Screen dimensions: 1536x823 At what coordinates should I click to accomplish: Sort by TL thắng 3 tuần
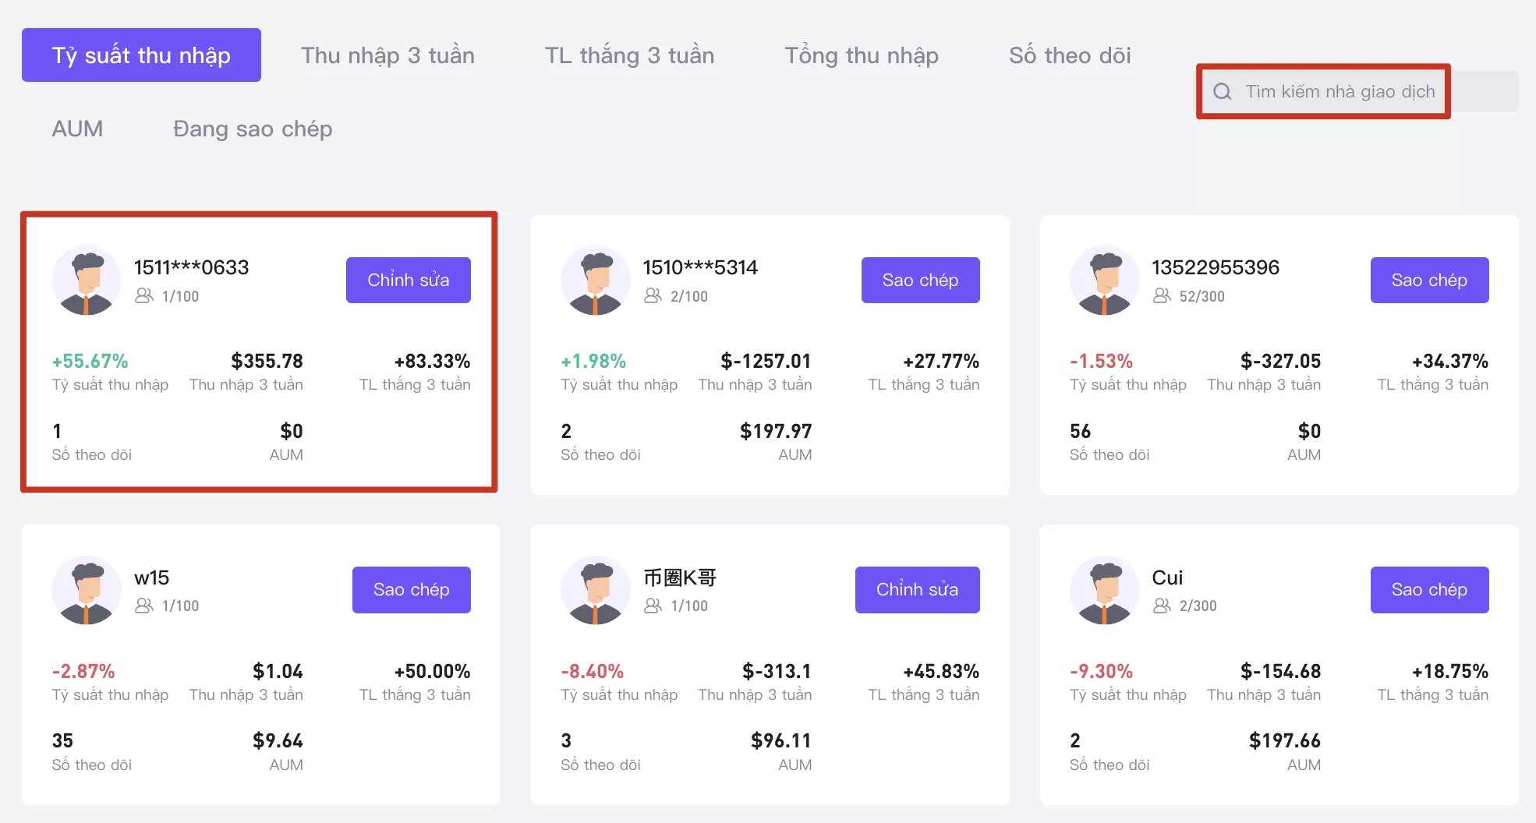tap(629, 55)
